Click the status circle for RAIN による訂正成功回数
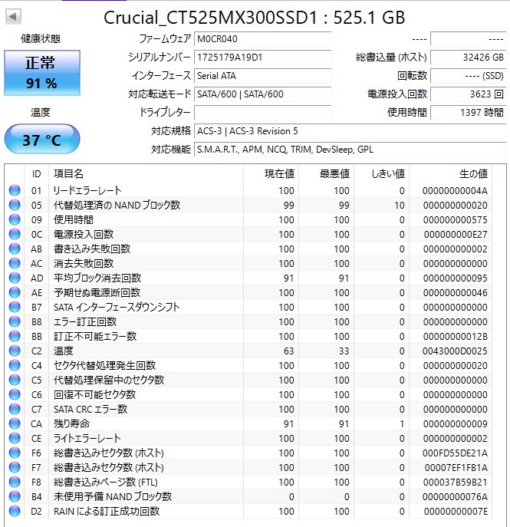 point(15,511)
